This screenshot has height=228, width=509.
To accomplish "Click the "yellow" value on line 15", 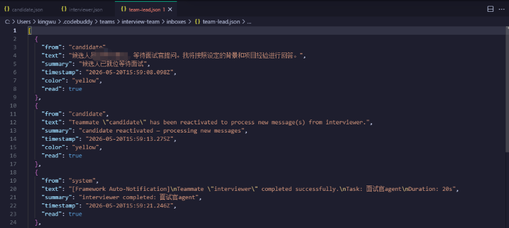I will point(85,147).
